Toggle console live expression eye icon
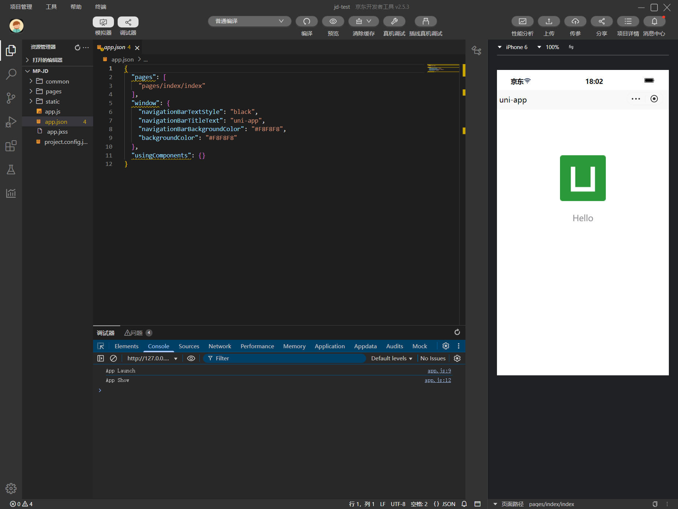Screen dimensions: 678x509 (191, 358)
